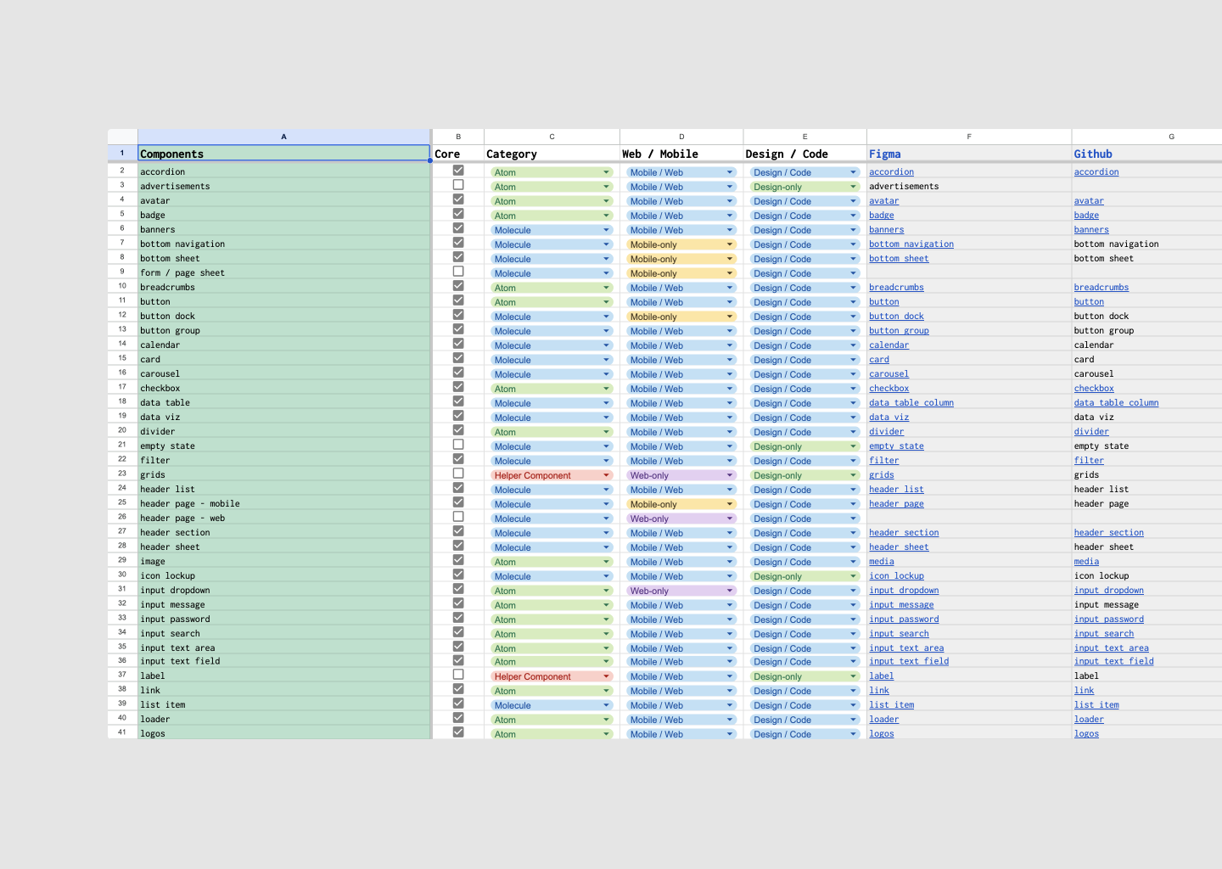Viewport: 1222px width, 869px height.
Task: Select the 'input text area' component cell
Action: 283,648
